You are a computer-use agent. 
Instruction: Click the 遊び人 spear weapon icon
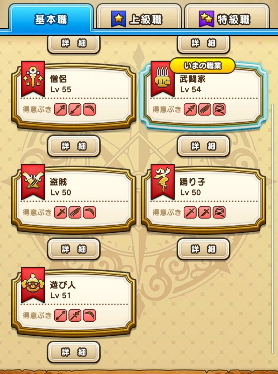click(x=75, y=316)
